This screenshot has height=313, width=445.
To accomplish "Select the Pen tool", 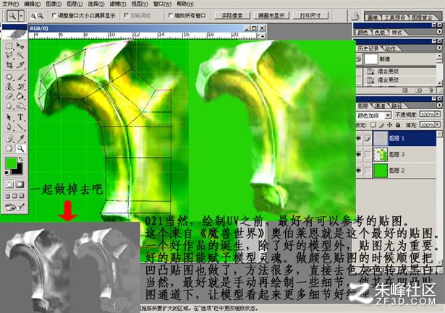I will pos(9,127).
